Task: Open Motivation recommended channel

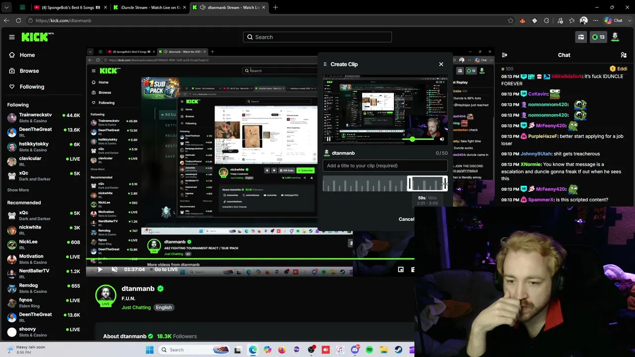Action: click(x=44, y=259)
